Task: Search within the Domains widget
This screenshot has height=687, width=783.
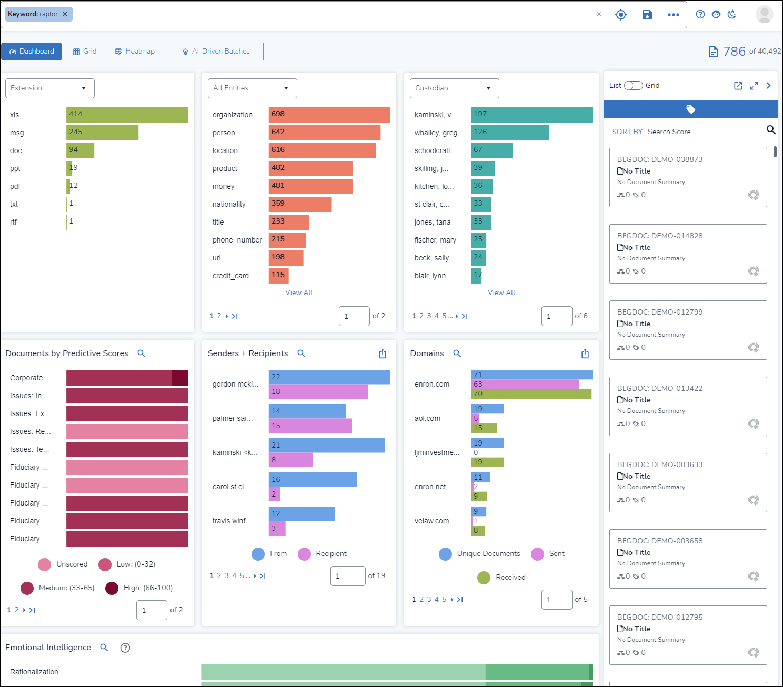Action: [x=457, y=353]
